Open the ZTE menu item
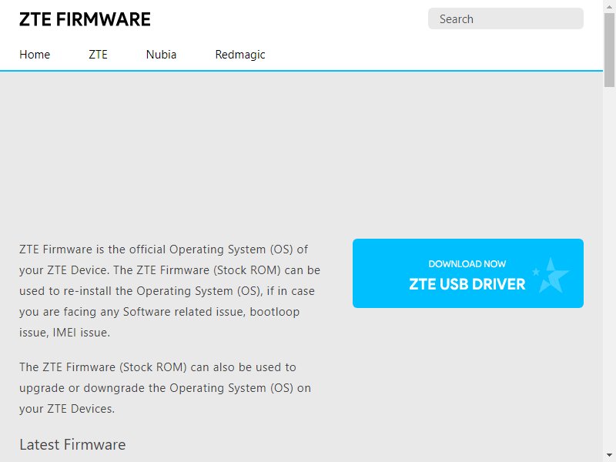 98,54
